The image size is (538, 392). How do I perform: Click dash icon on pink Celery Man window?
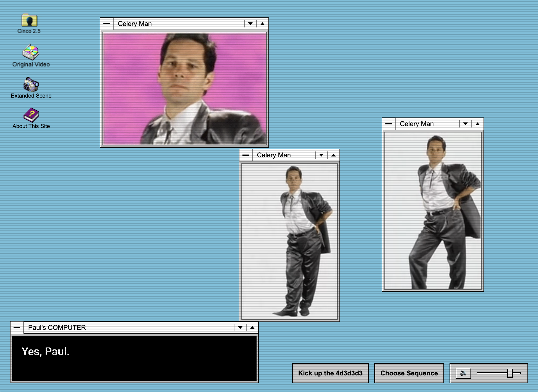click(107, 24)
